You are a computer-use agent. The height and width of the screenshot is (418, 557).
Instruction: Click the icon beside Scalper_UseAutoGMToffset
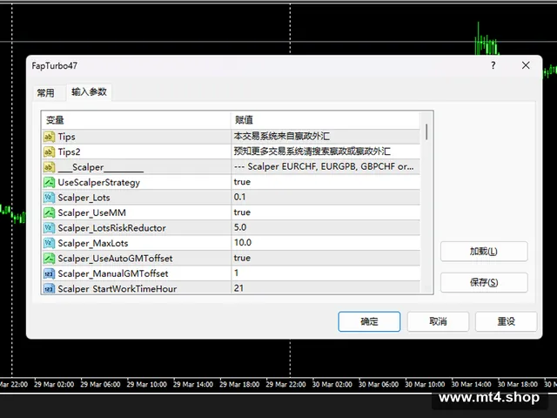click(49, 259)
